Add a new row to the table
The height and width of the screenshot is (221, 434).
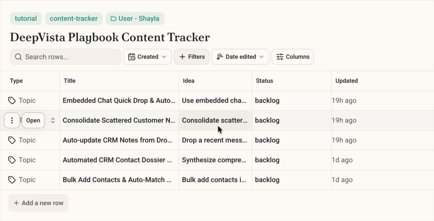pos(38,203)
